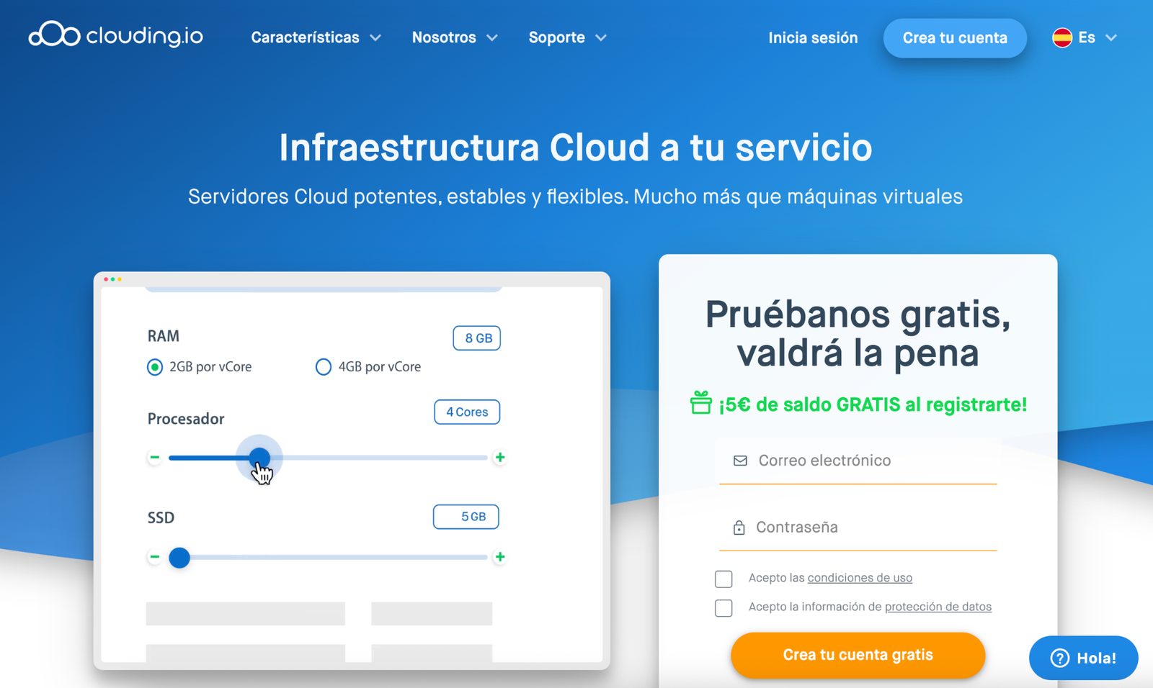The image size is (1153, 688).
Task: Click the Spanish flag language icon
Action: click(x=1063, y=37)
